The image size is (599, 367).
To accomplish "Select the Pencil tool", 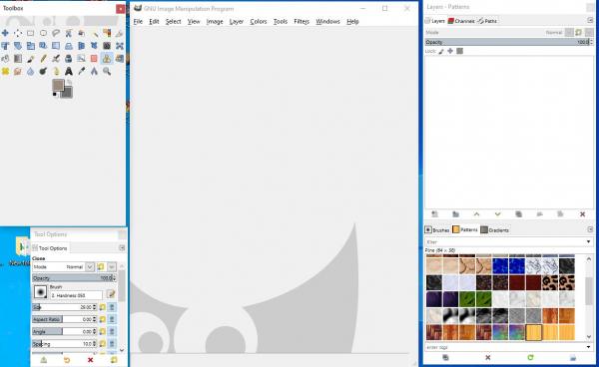I will click(x=43, y=59).
